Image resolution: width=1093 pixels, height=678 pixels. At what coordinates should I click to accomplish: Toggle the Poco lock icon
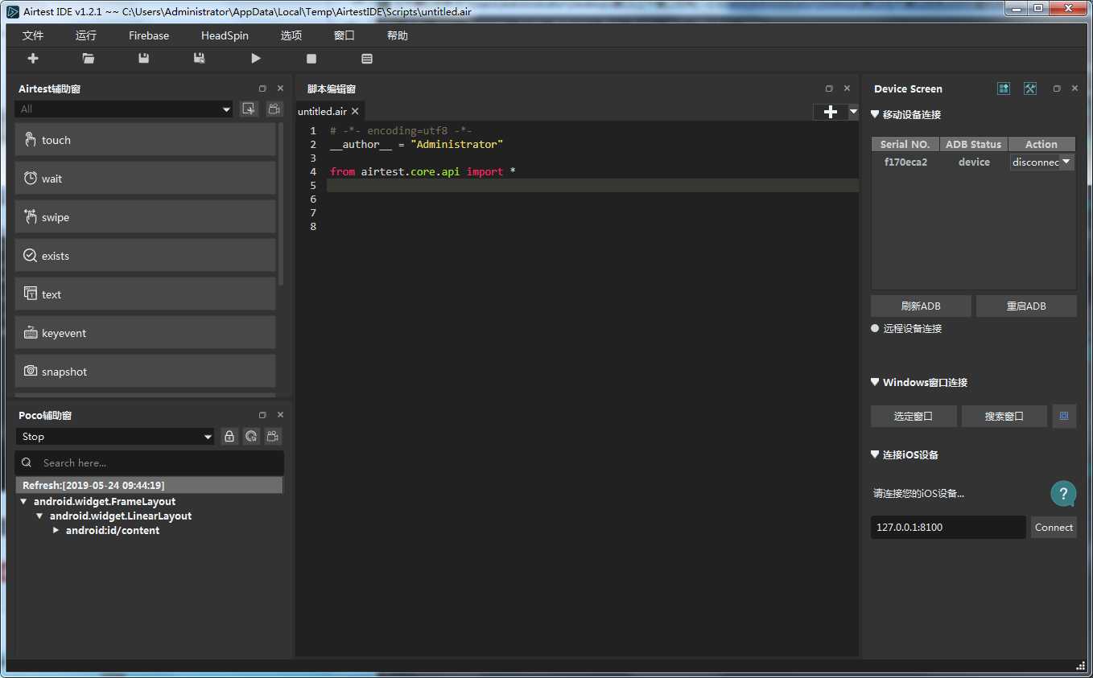coord(229,437)
